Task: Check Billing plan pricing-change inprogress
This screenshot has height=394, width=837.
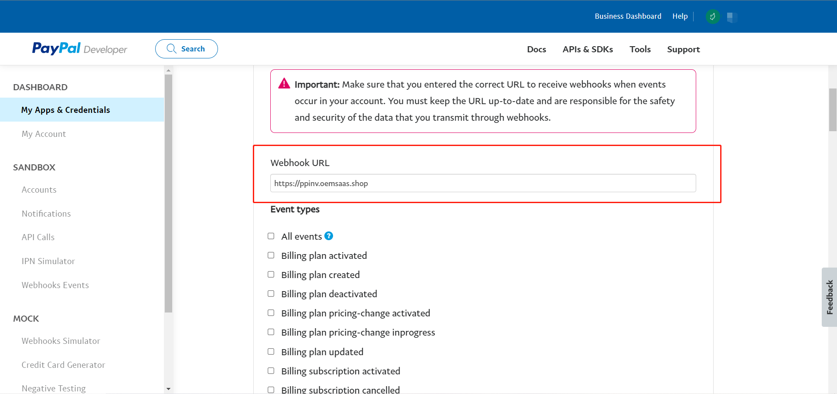Action: coord(271,332)
